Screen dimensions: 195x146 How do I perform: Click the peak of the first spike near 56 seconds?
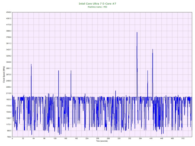(31, 64)
